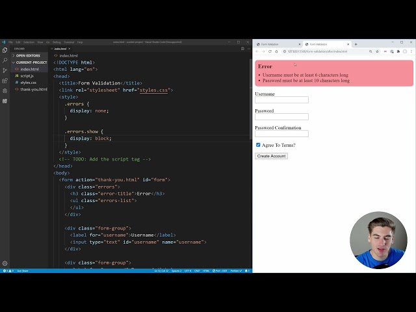Uncheck the Agree To Terms checkbox
This screenshot has width=416, height=312.
click(258, 145)
